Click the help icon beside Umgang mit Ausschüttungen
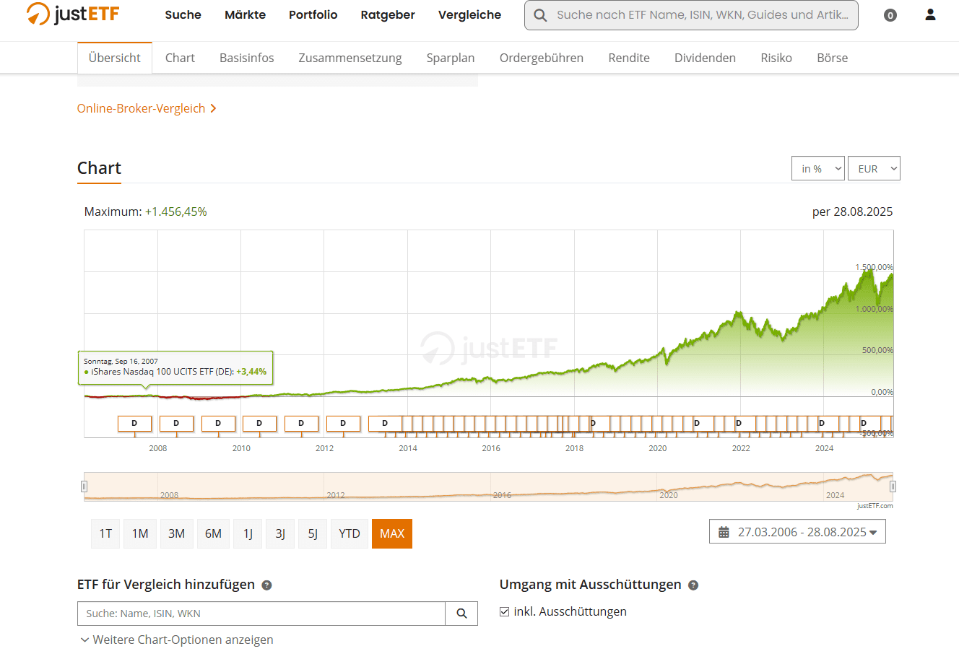 click(x=693, y=585)
